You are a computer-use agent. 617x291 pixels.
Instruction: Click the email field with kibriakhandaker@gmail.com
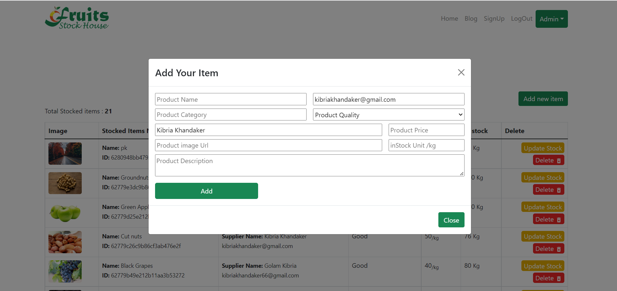point(389,99)
